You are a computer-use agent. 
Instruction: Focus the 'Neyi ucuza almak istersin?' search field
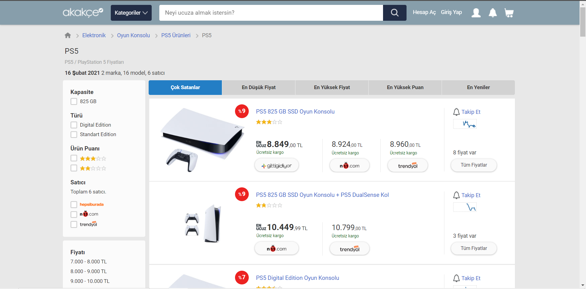coord(271,13)
